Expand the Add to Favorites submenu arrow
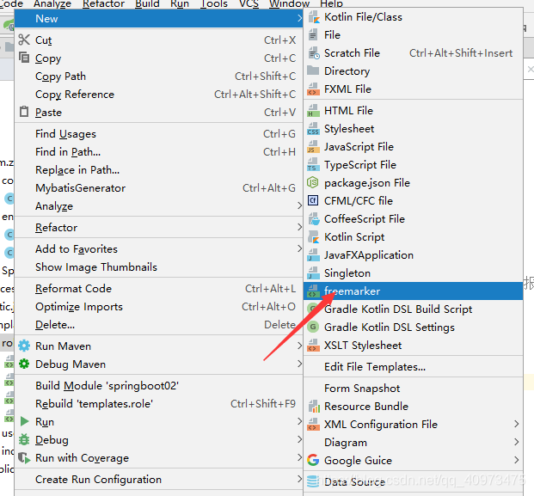Viewport: 534px width, 496px height. tap(299, 248)
